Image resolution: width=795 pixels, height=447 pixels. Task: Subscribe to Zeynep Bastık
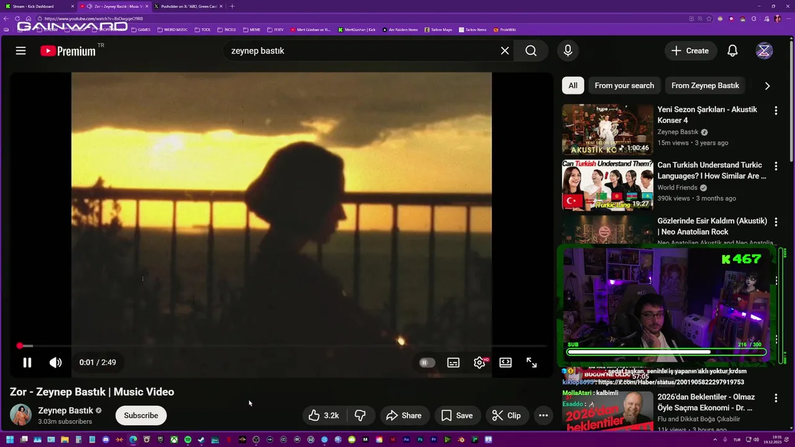pos(141,415)
